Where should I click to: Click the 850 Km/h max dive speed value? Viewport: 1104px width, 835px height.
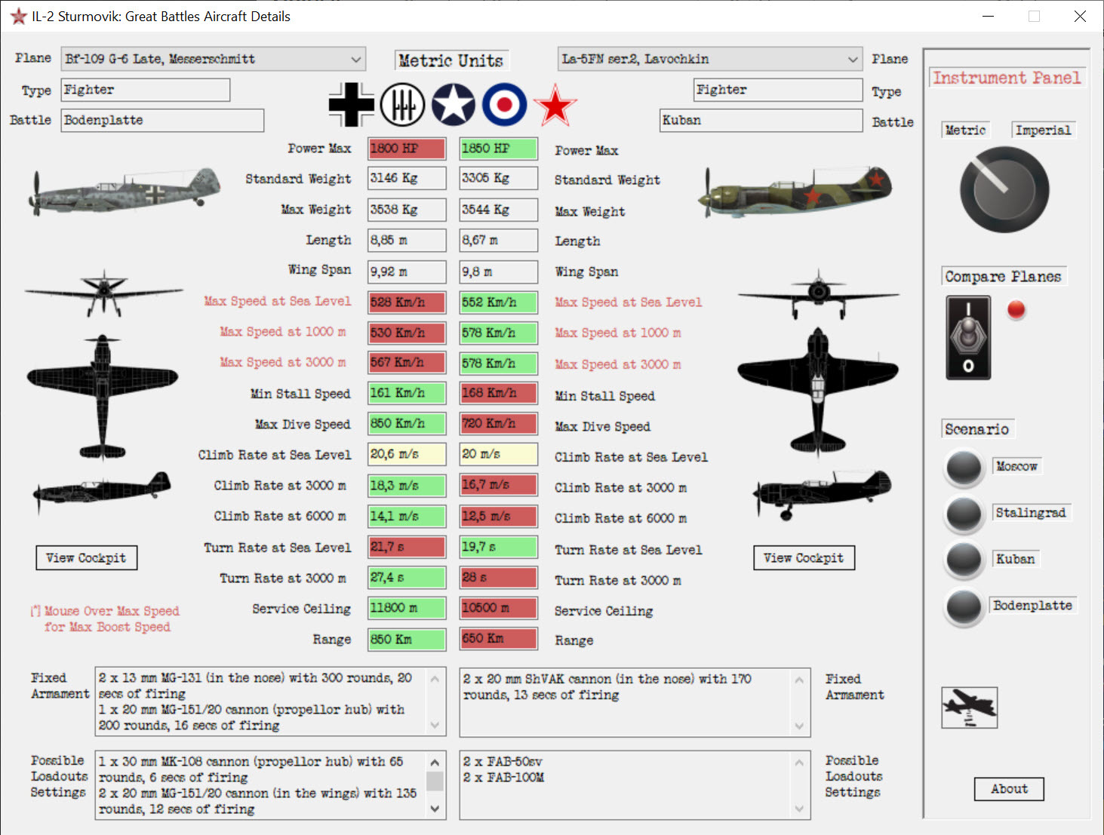point(407,424)
